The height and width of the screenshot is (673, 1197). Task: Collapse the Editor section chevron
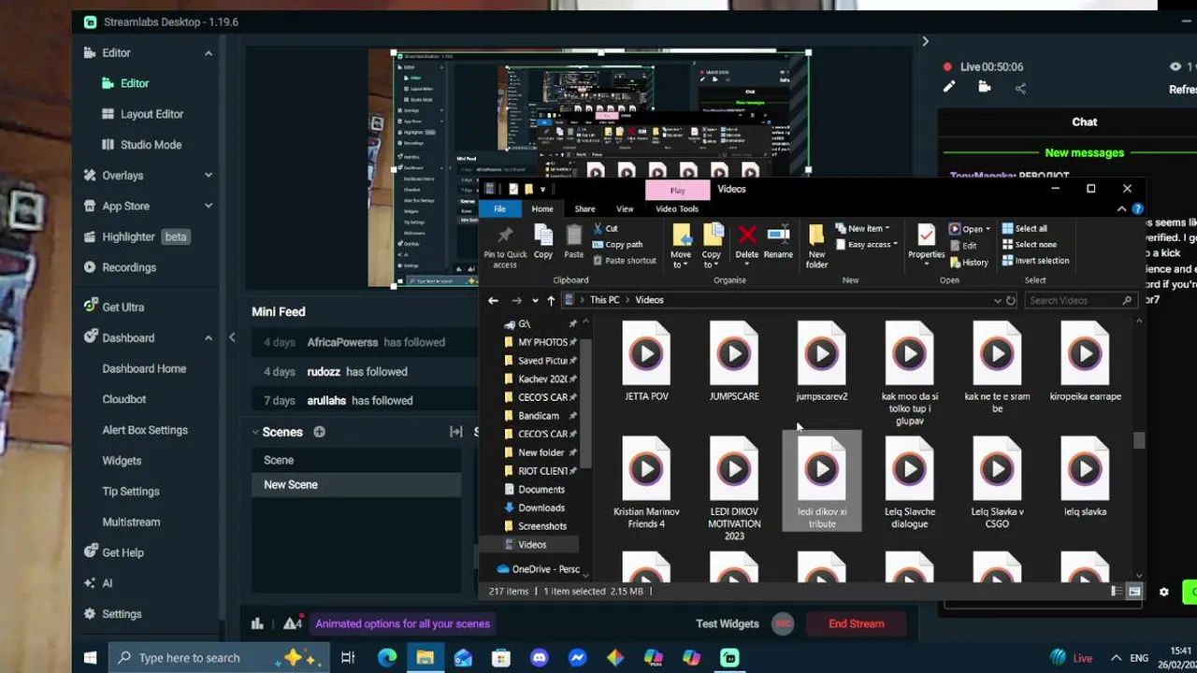pyautogui.click(x=208, y=53)
